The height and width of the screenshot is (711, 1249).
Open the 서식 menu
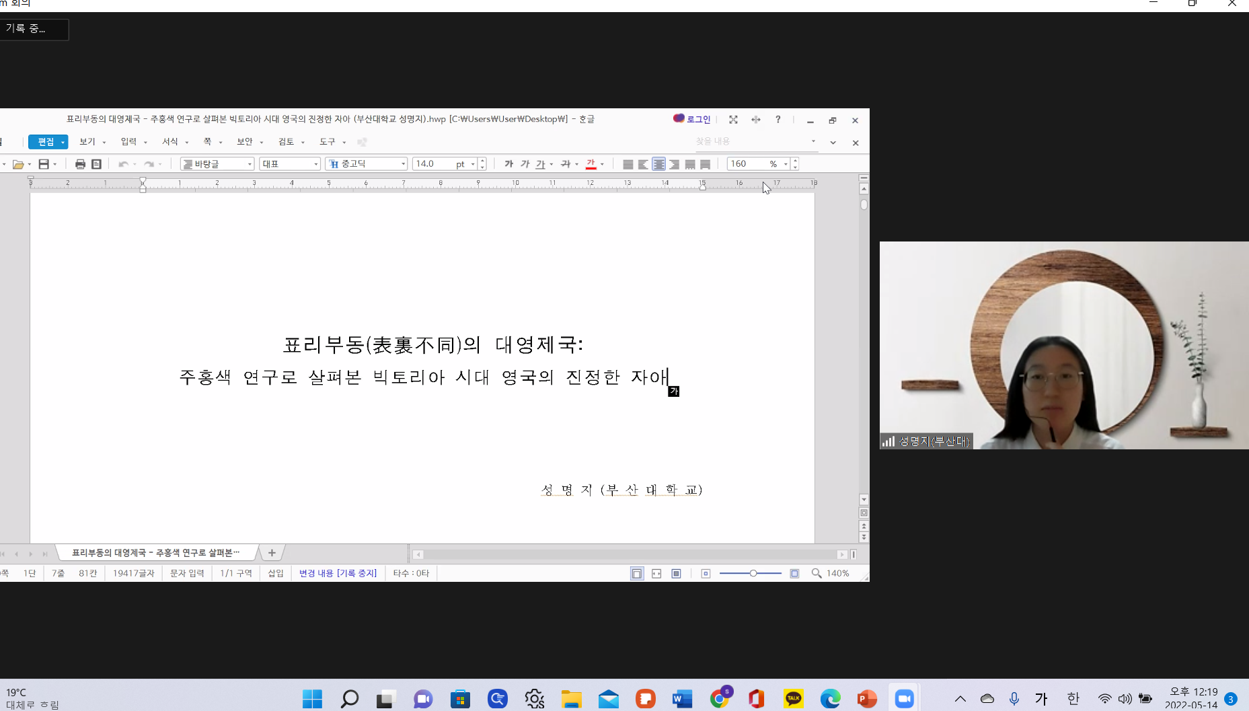(170, 142)
